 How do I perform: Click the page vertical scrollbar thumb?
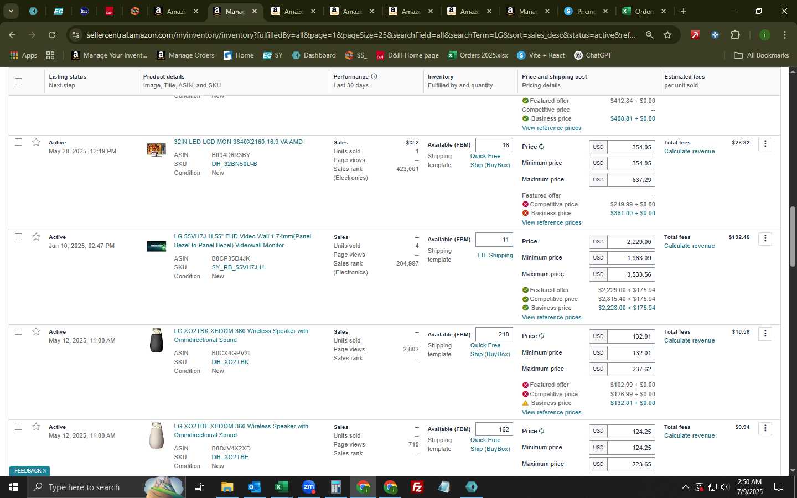793,236
